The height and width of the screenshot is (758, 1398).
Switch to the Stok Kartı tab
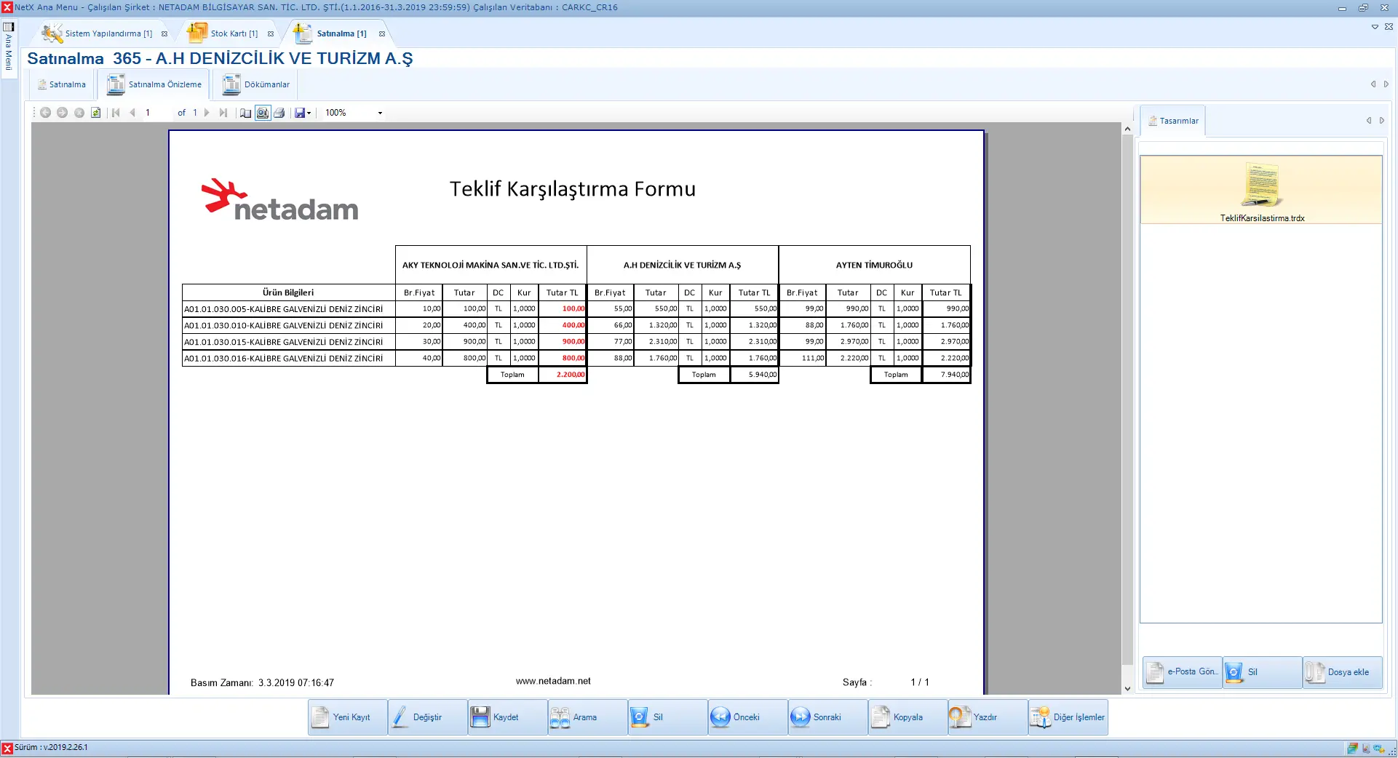point(225,33)
